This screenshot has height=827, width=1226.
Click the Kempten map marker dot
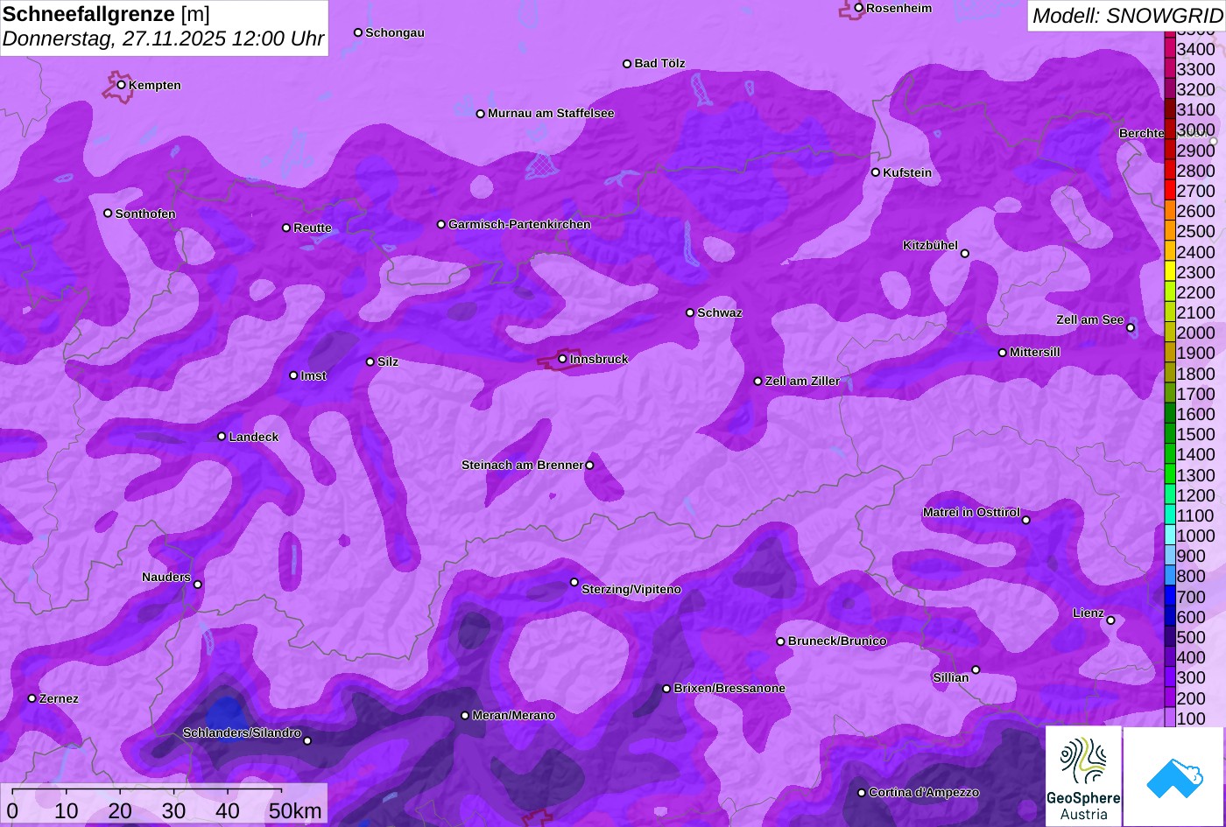coord(122,85)
